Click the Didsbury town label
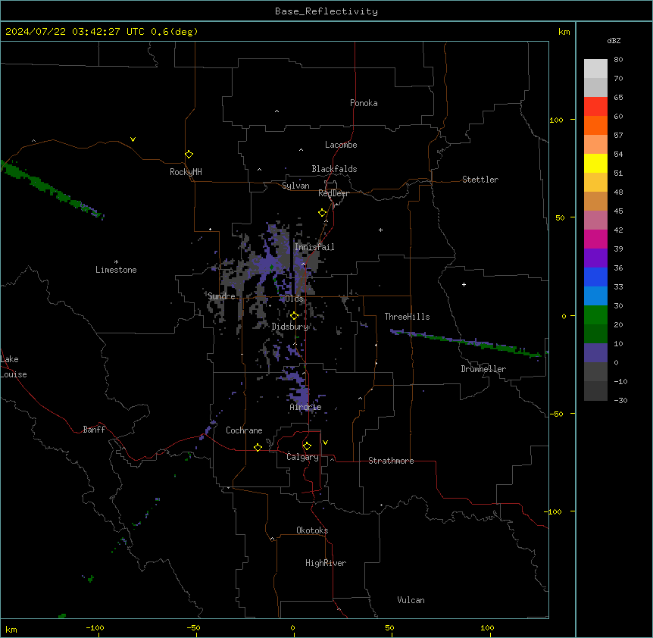 [x=290, y=327]
